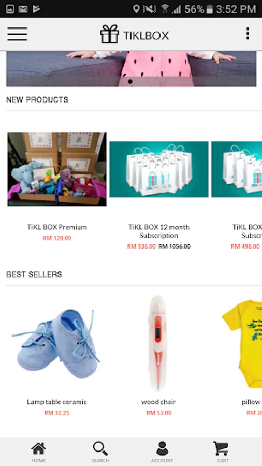Open TiKL BOX Premium product image

(57, 169)
